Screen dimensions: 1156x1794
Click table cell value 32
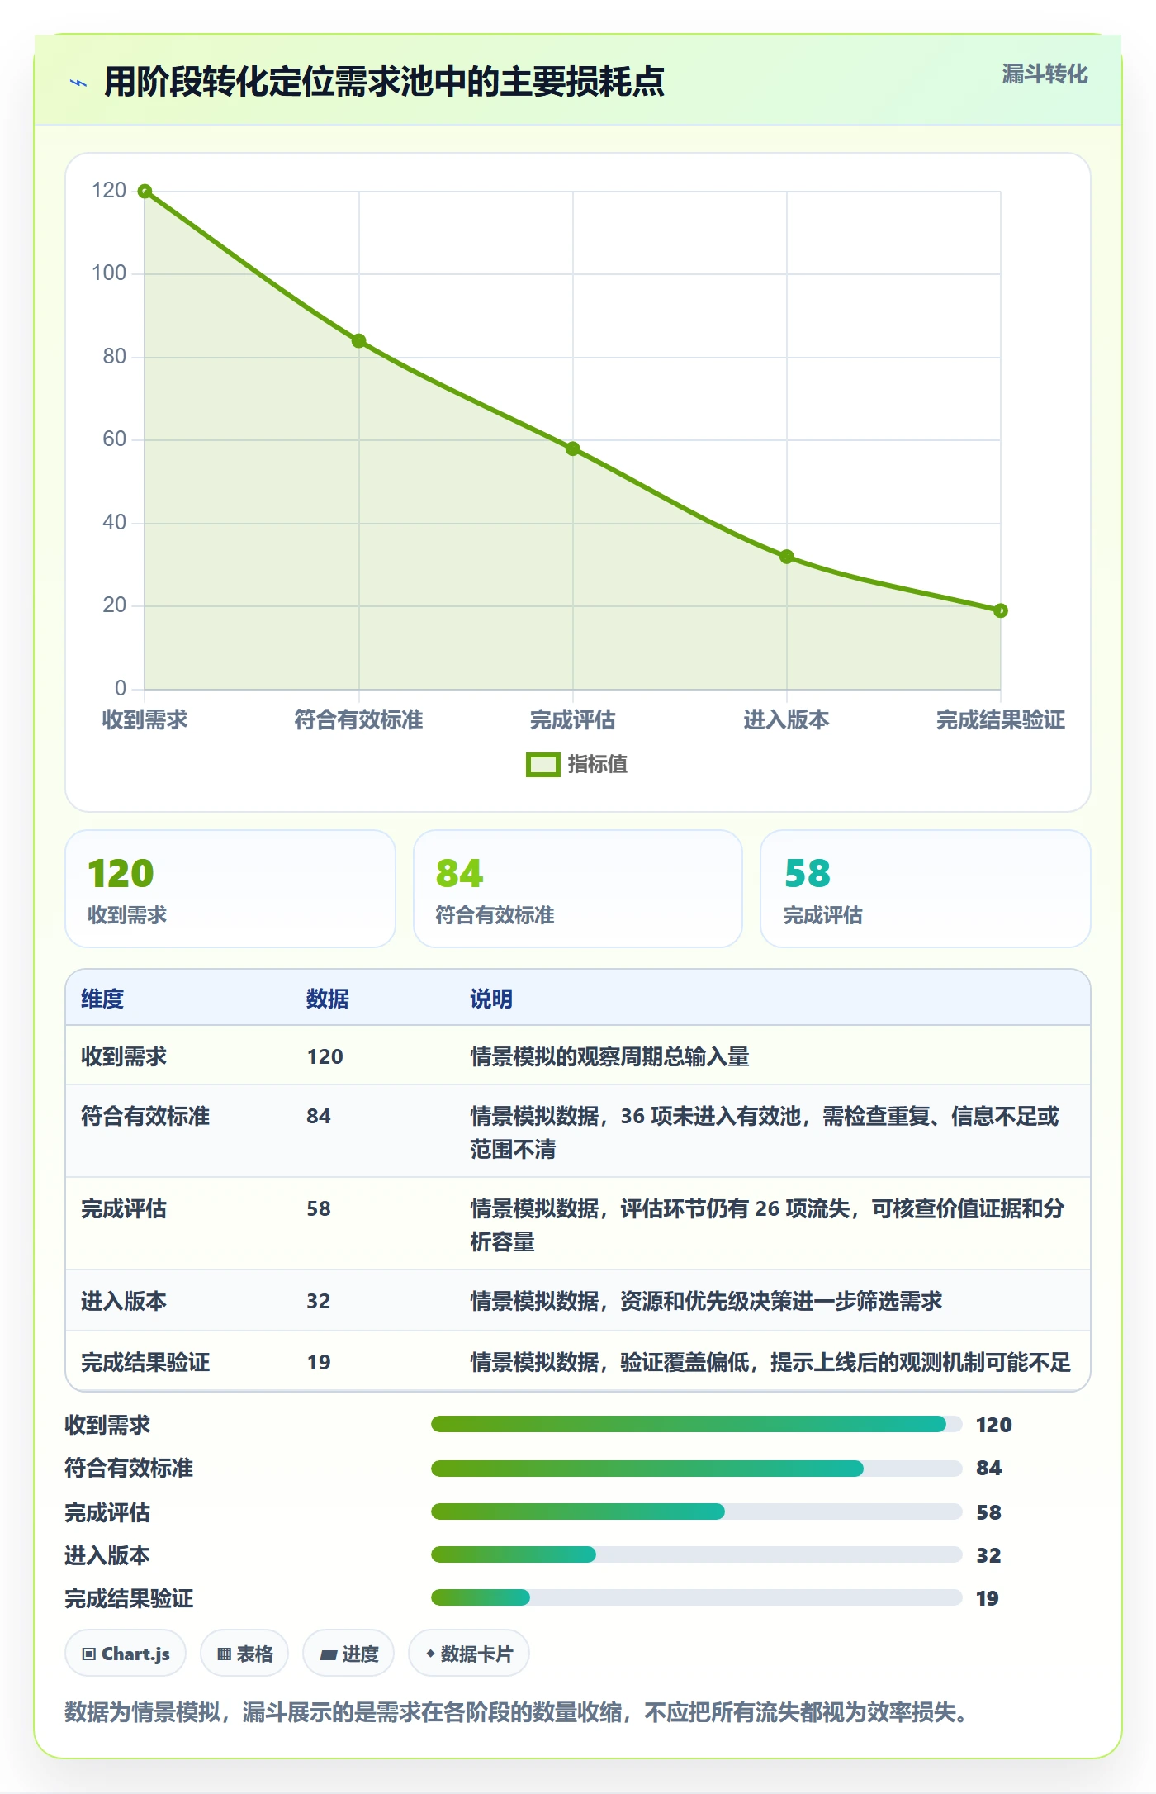[x=319, y=1301]
